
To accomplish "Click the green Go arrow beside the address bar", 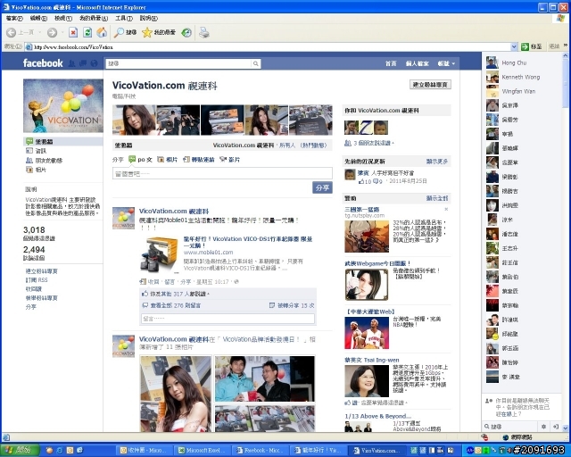I will click(x=525, y=46).
